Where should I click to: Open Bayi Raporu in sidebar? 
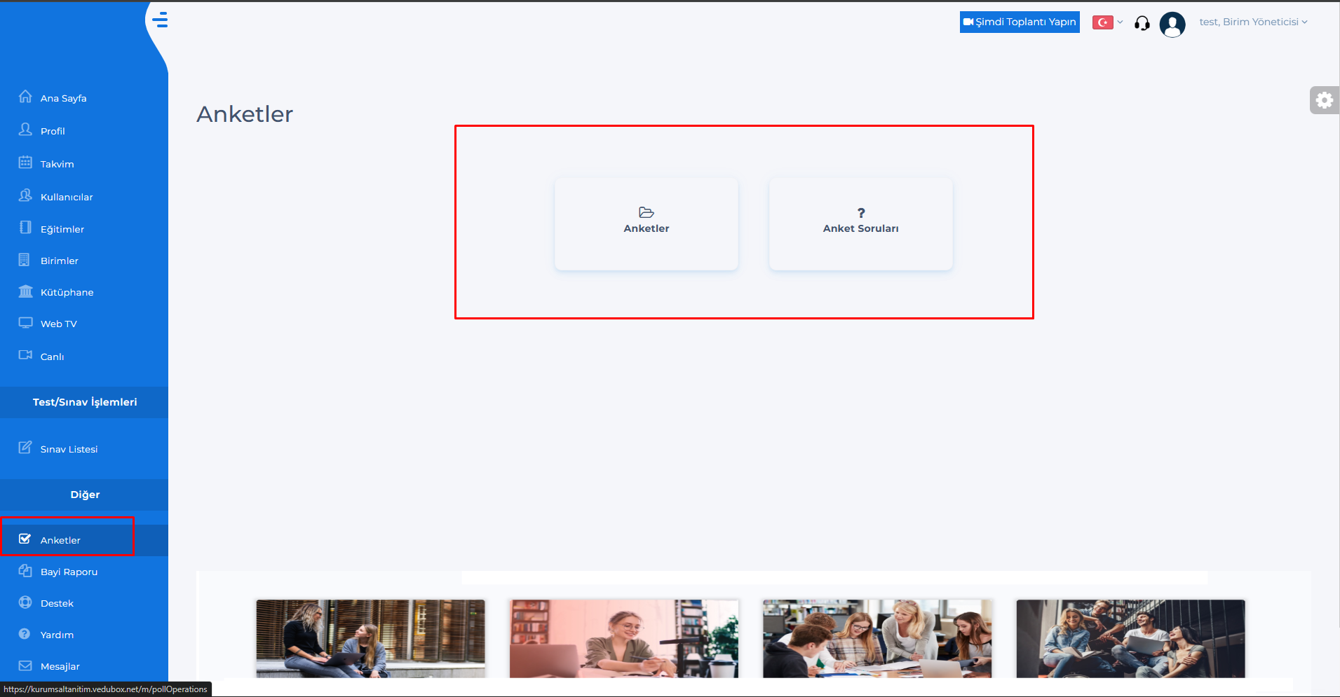pos(69,572)
